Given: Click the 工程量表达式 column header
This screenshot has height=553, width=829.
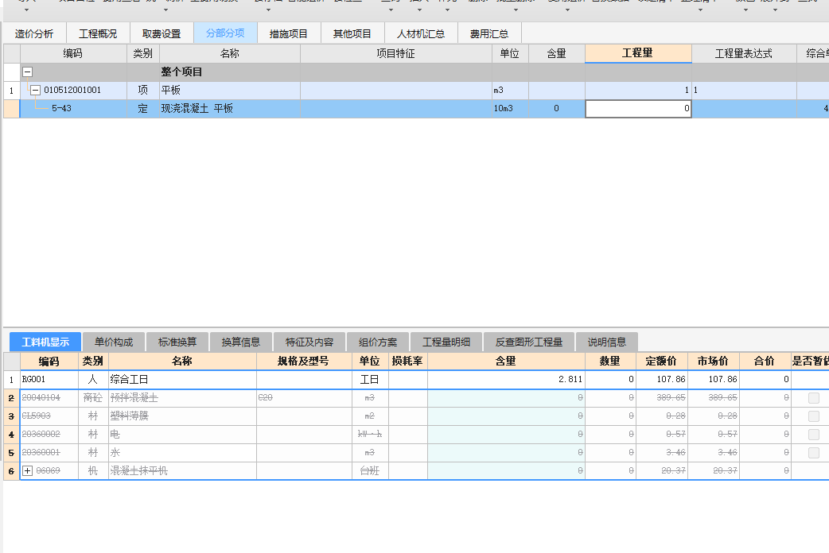Looking at the screenshot, I should (x=744, y=53).
